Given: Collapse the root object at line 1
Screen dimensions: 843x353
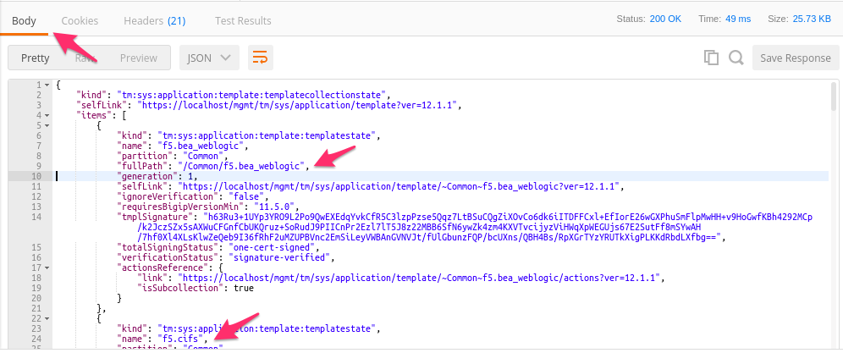Looking at the screenshot, I should coord(47,85).
